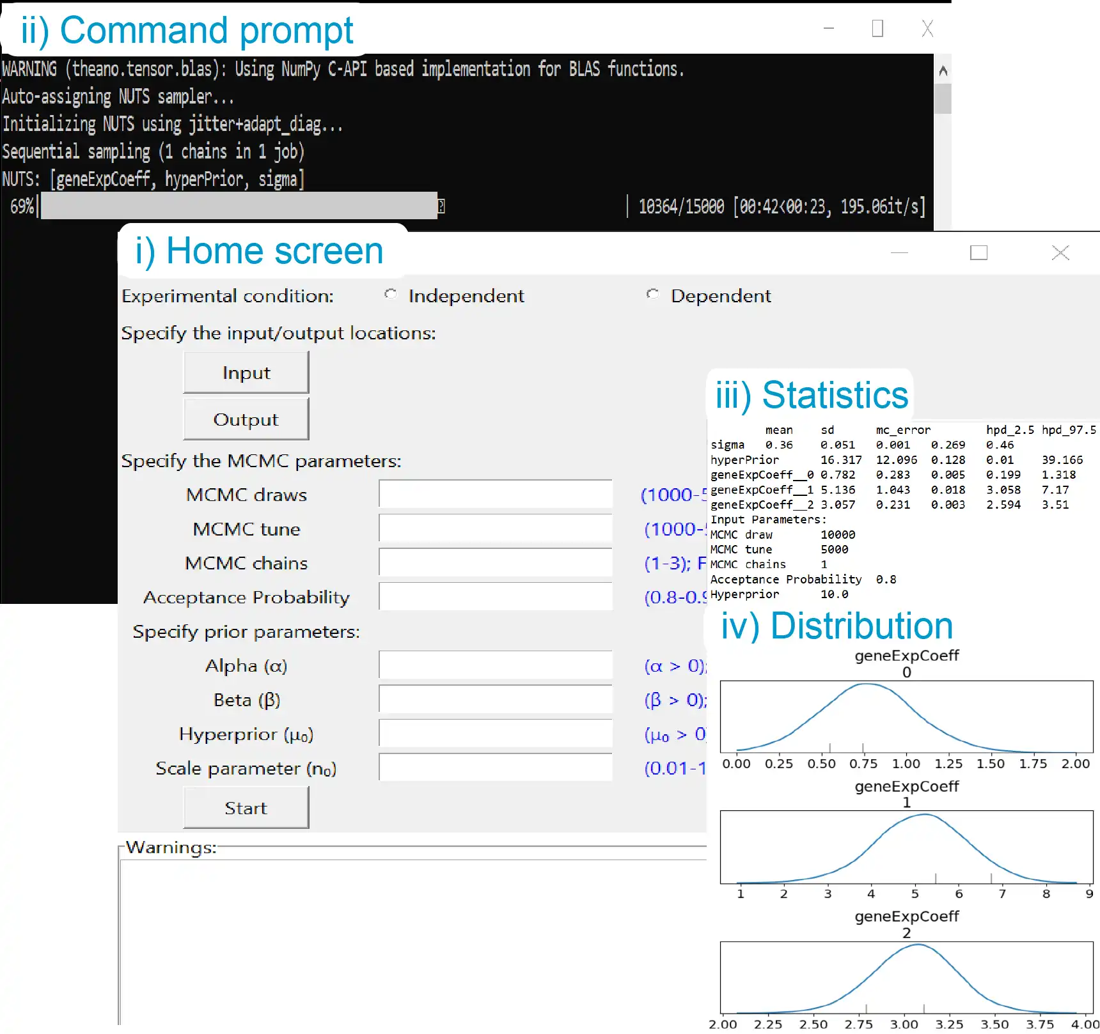Click the Output location button

click(x=246, y=419)
